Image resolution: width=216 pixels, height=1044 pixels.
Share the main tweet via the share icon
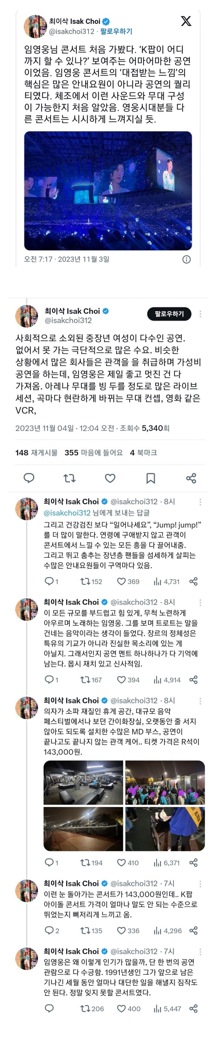191,478
